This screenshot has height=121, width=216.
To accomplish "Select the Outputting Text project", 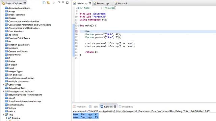I will pos(17,88).
